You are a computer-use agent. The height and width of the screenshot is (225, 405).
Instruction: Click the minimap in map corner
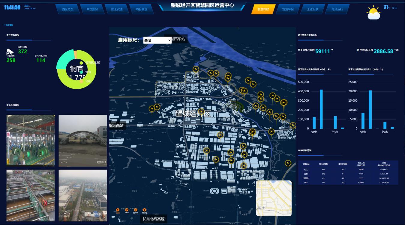pos(274,198)
